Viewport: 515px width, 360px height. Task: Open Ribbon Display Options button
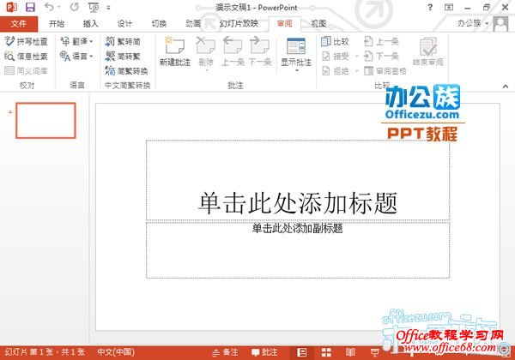tap(449, 7)
